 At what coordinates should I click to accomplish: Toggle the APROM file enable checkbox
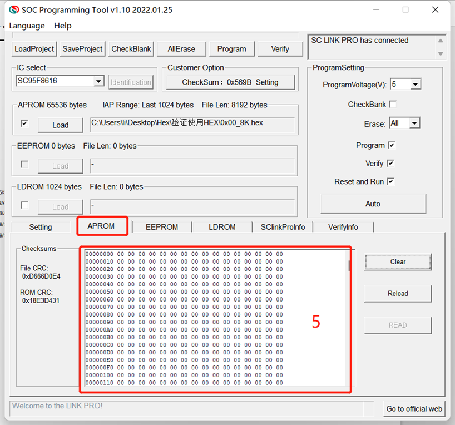24,123
